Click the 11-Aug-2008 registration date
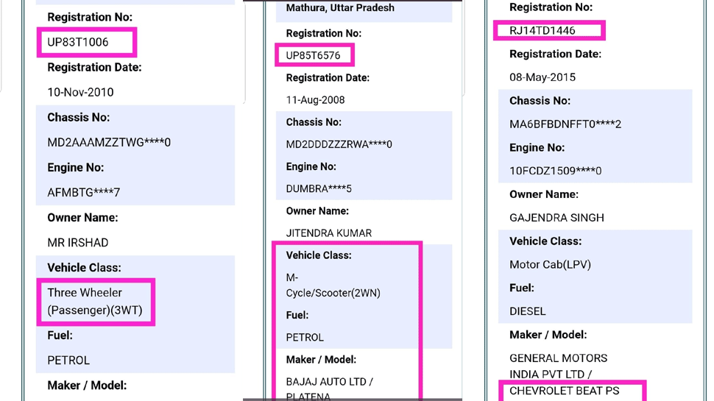The width and height of the screenshot is (714, 401). 315,100
